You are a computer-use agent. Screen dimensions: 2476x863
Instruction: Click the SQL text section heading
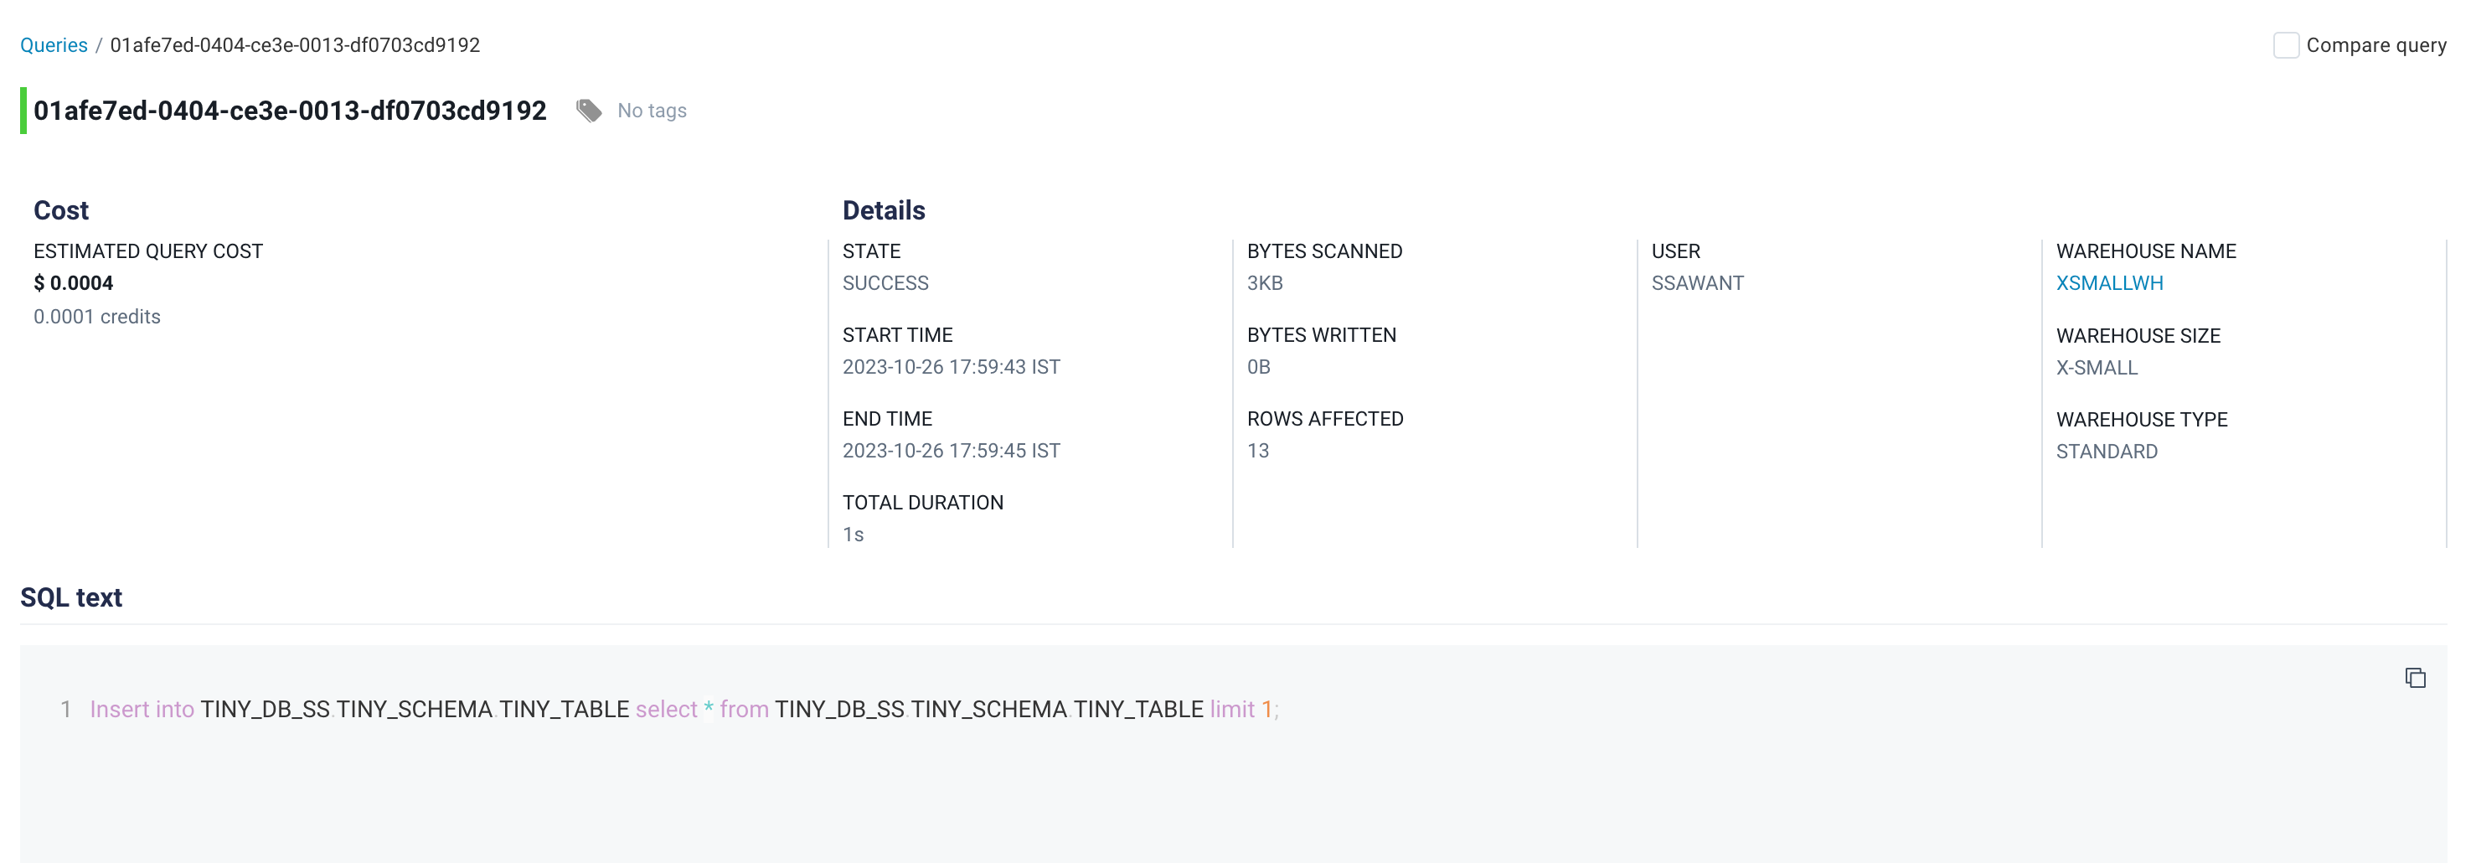pyautogui.click(x=71, y=597)
